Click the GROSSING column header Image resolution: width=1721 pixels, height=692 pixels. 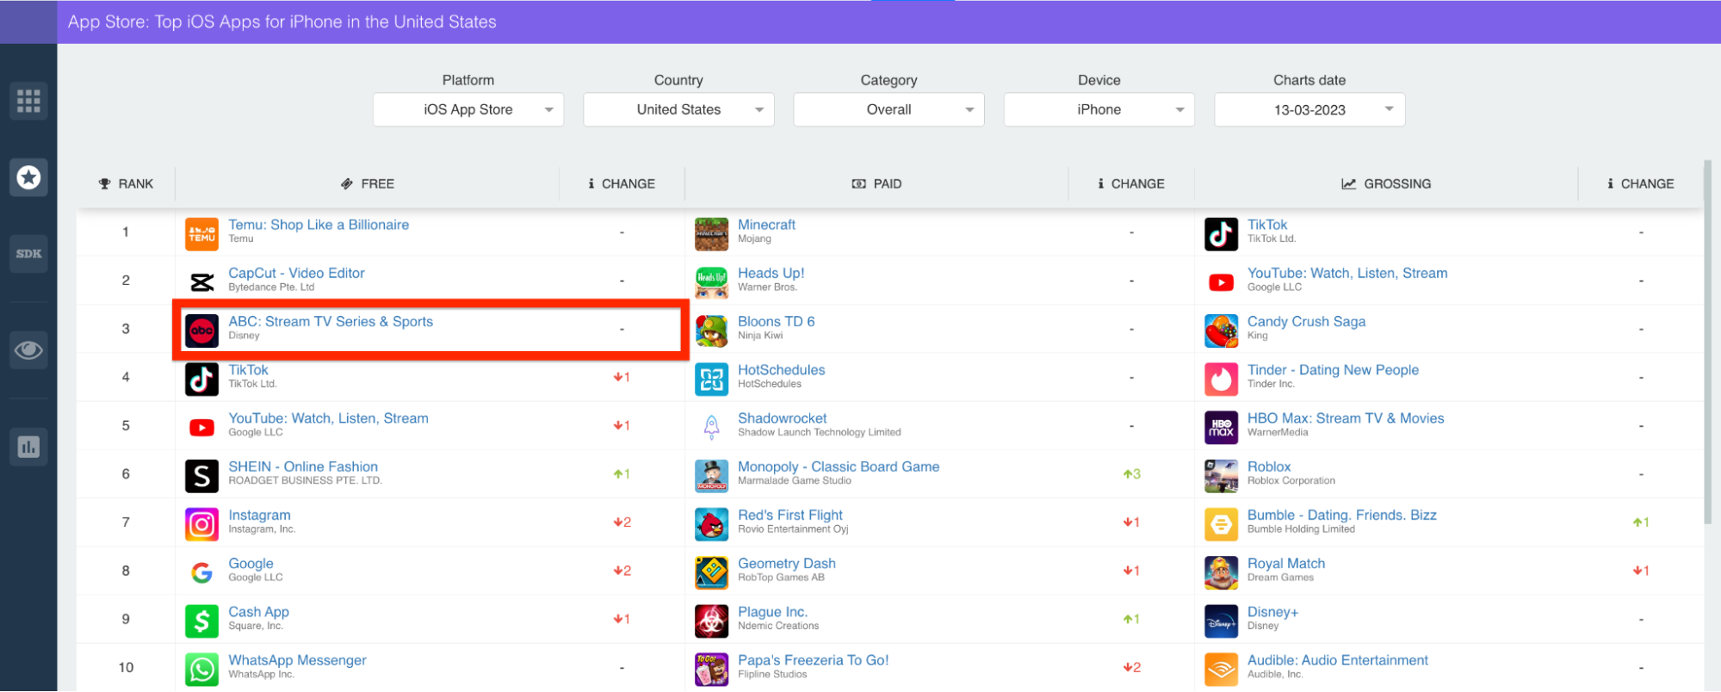[x=1386, y=183]
